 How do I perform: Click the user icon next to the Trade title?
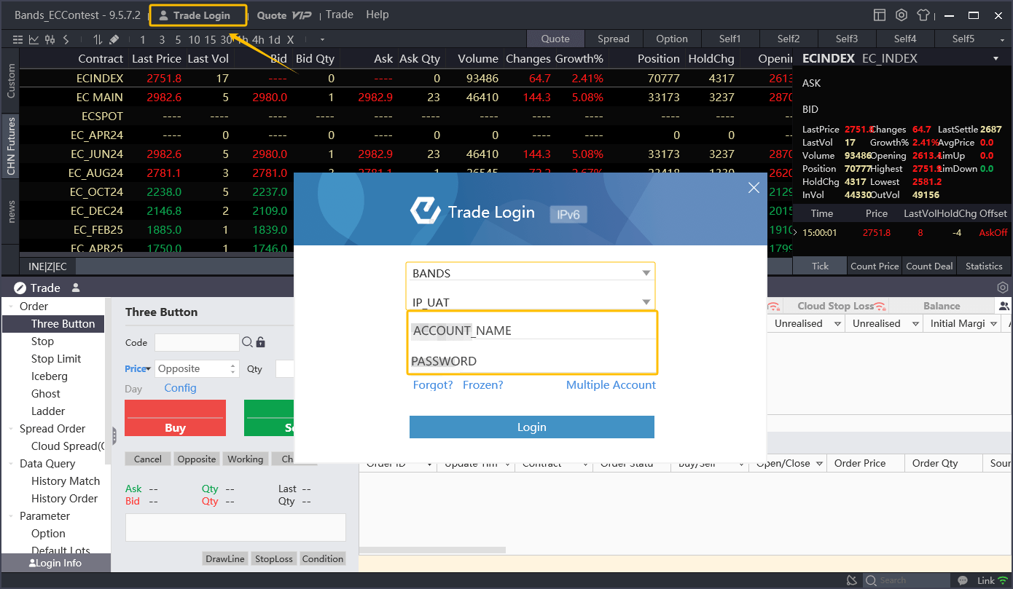[76, 288]
